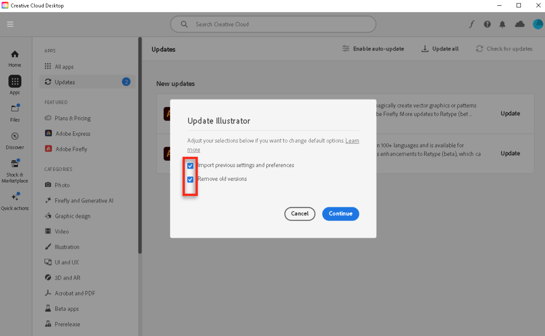
Task: Click the sidebar vertical scrollbar
Action: pyautogui.click(x=140, y=145)
